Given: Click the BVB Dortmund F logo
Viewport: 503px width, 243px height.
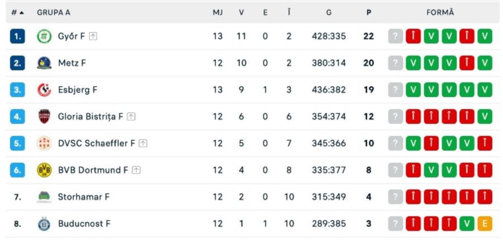Looking at the screenshot, I should (44, 170).
